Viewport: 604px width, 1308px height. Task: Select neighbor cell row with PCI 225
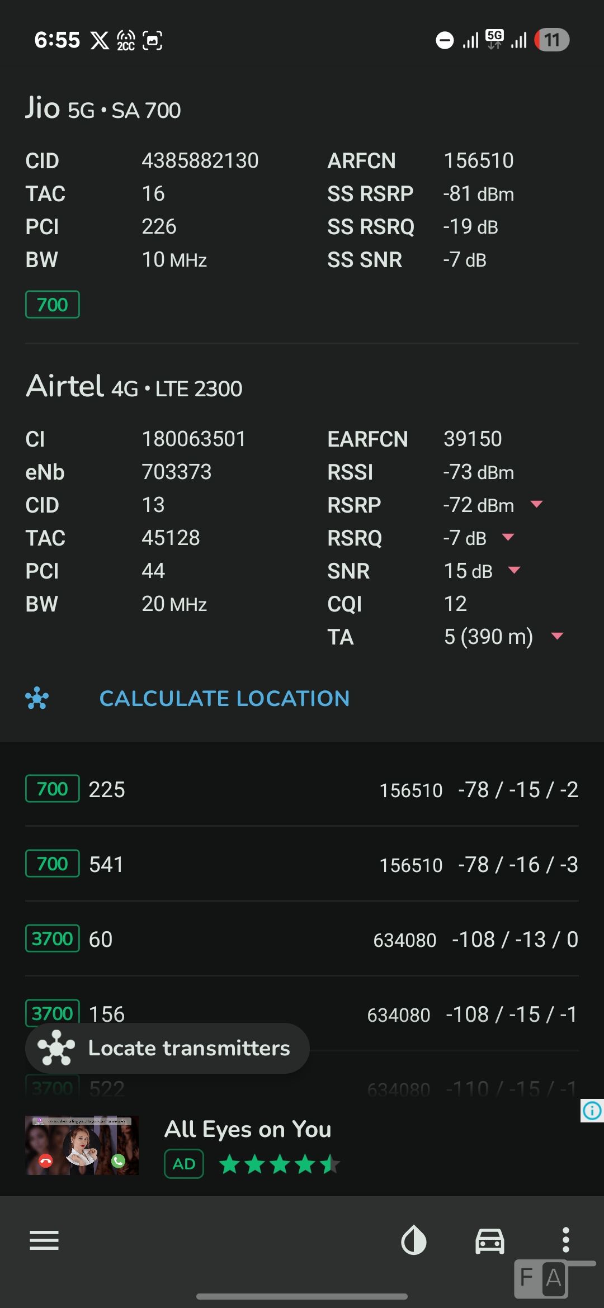(x=302, y=789)
